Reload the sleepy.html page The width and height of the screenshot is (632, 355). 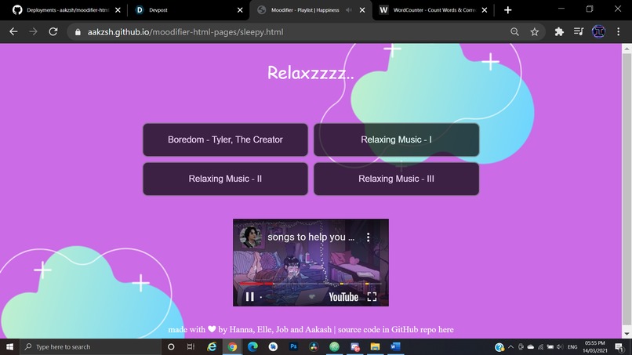(x=53, y=32)
